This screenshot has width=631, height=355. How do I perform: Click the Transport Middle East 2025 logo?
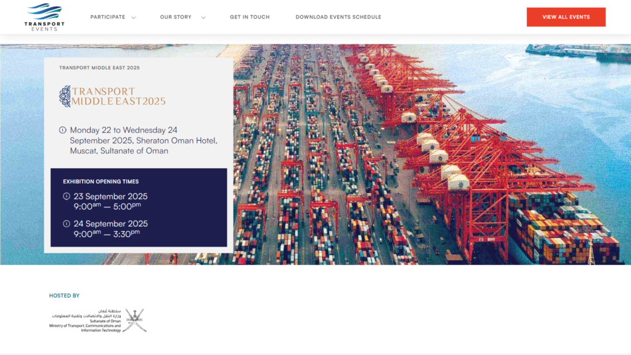tap(112, 96)
